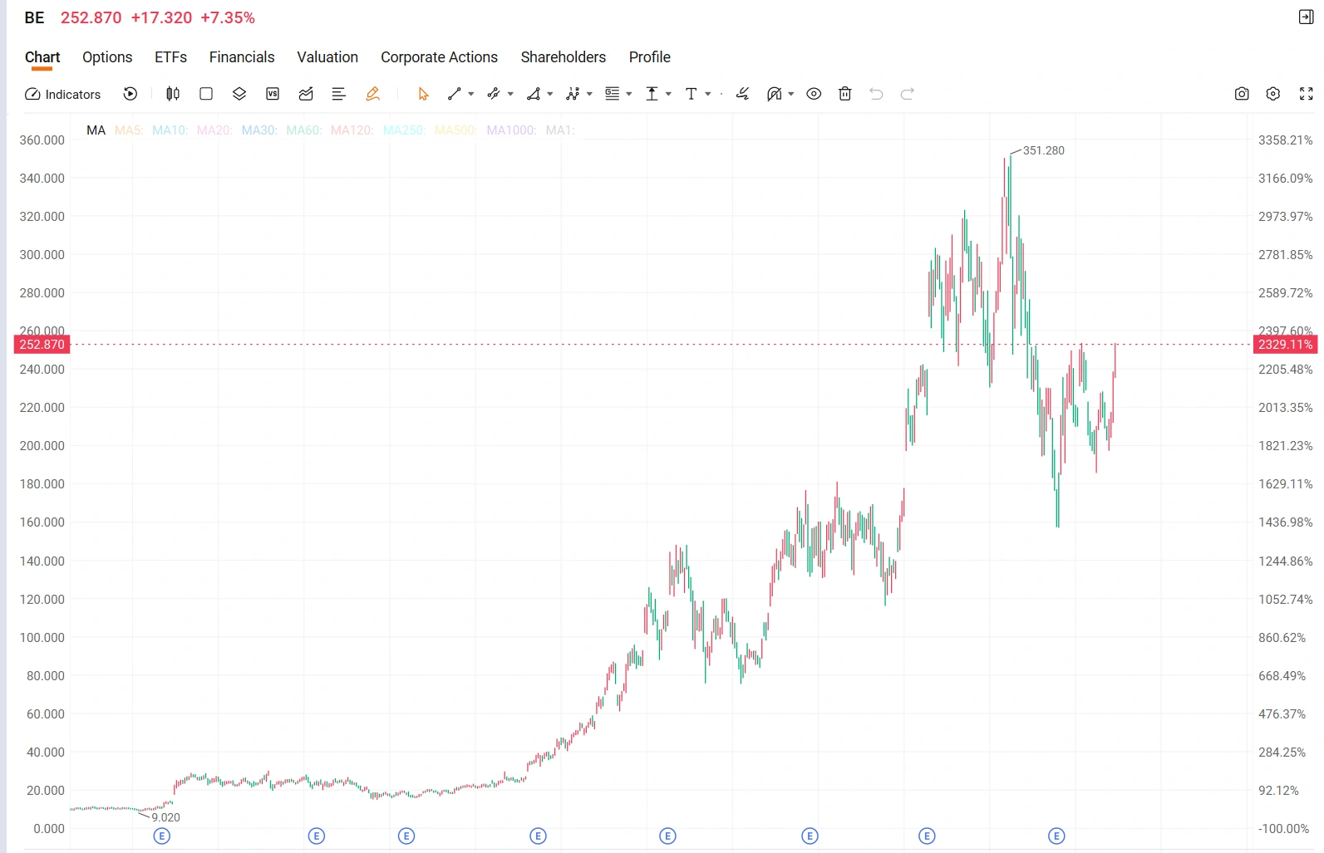1324x853 pixels.
Task: Select the orange cursor pointer tool
Action: [423, 94]
